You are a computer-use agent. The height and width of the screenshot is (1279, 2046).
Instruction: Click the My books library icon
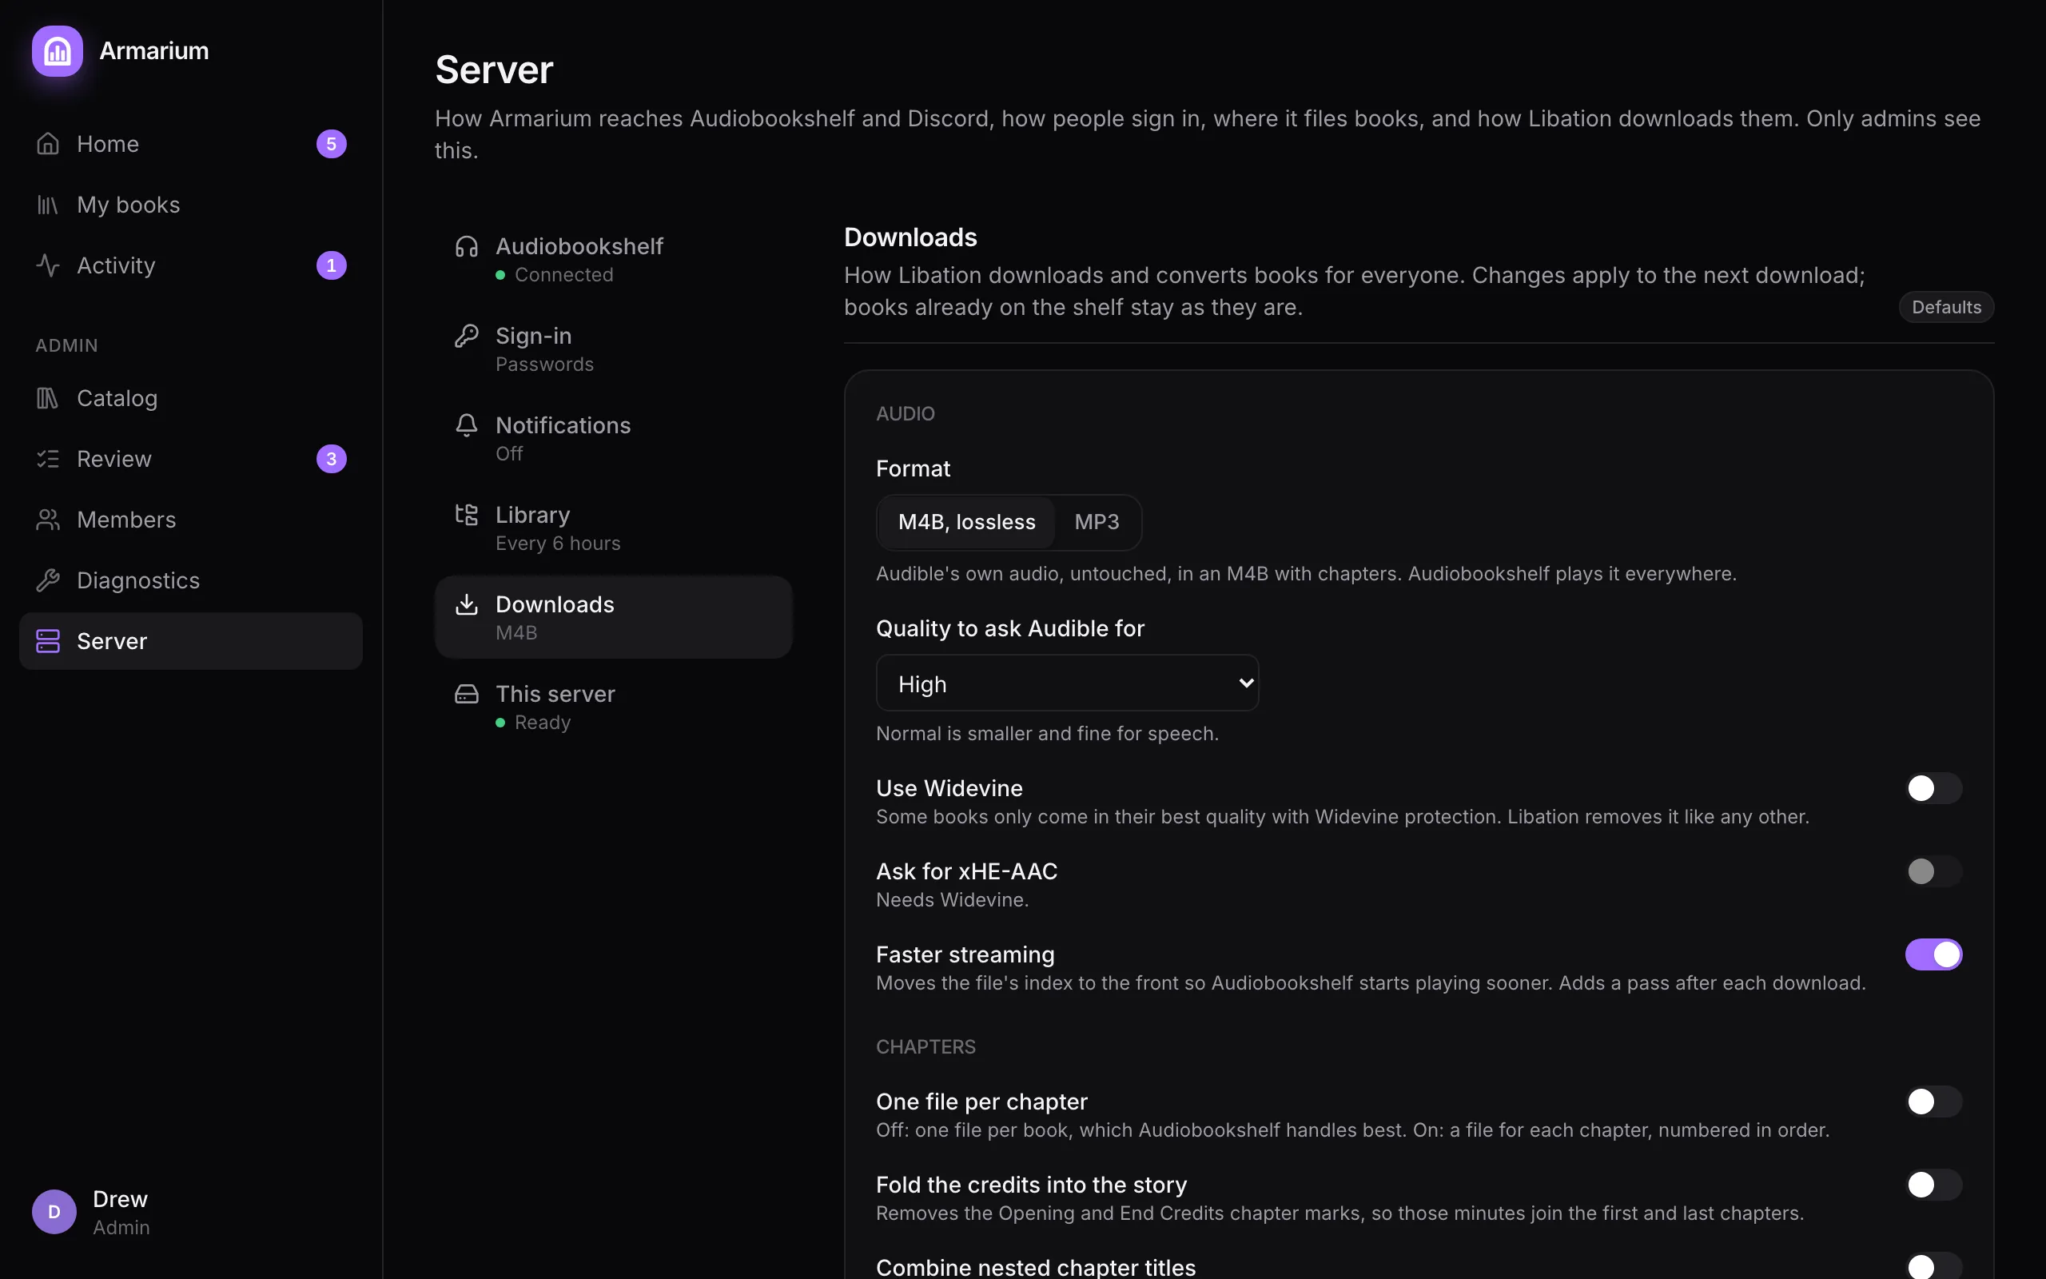click(x=48, y=205)
